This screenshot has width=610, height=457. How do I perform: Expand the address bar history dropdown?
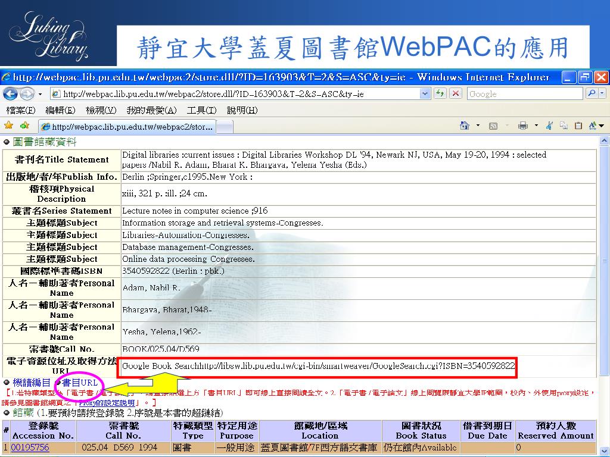click(425, 93)
